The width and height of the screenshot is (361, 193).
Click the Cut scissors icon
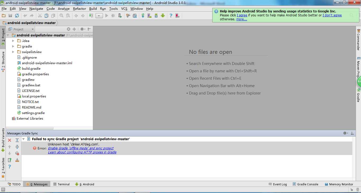[x=40, y=16]
